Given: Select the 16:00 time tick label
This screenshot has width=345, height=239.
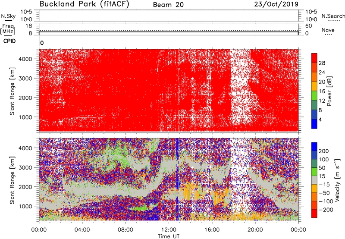Looking at the screenshot, I should [212, 230].
